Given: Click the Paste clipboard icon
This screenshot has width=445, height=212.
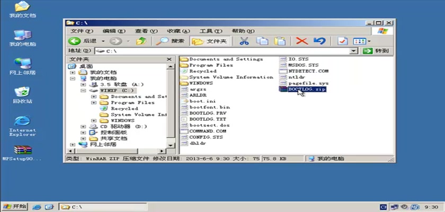Looking at the screenshot, I should [280, 41].
